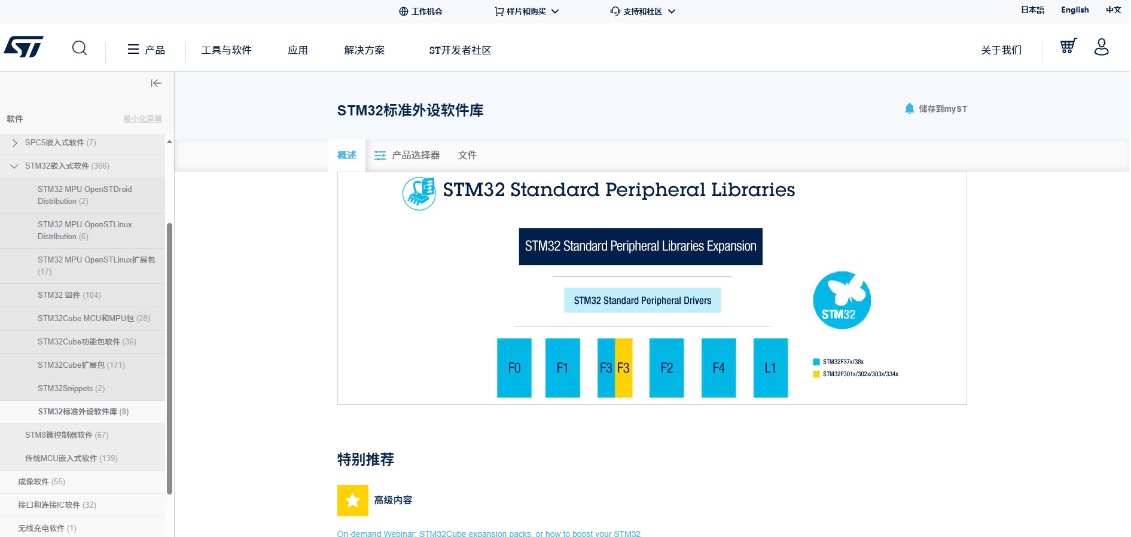This screenshot has height=537, width=1131.
Task: Open the user account icon
Action: [1101, 47]
